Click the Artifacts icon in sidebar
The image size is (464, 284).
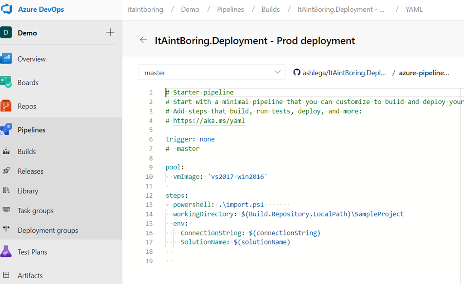point(6,275)
